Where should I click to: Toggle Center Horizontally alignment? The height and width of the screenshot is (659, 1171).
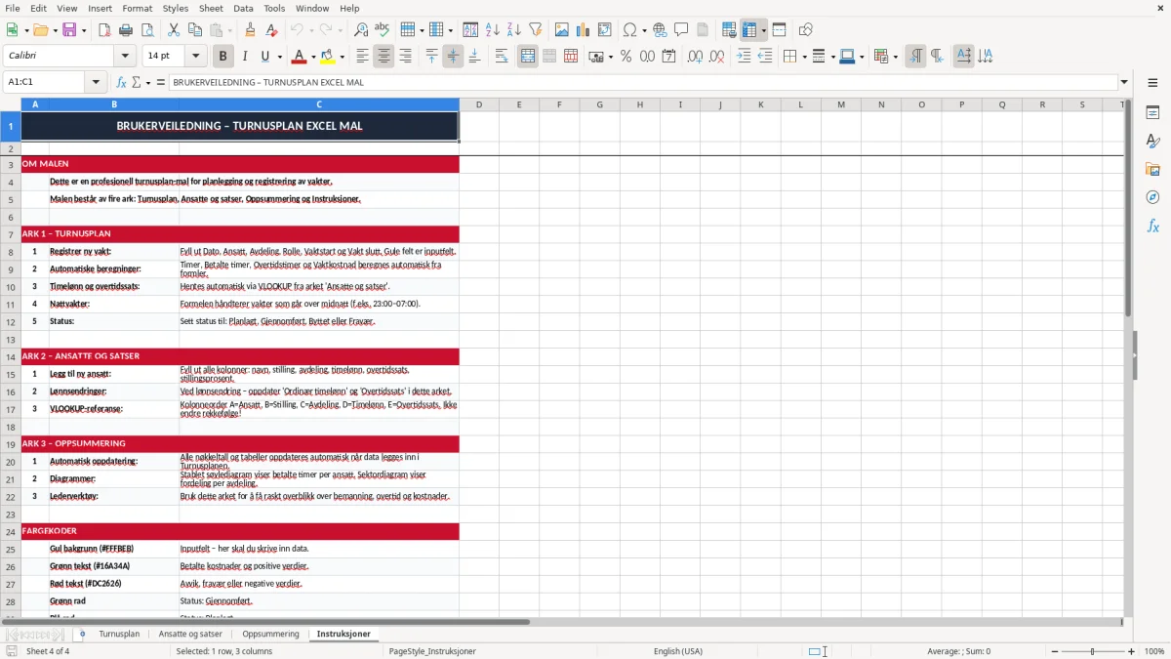[384, 57]
